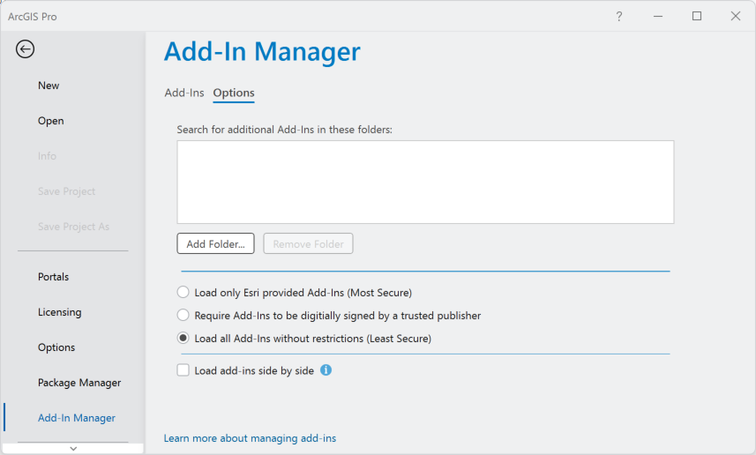This screenshot has height=455, width=756.
Task: Click the Remove Folder button
Action: (308, 244)
